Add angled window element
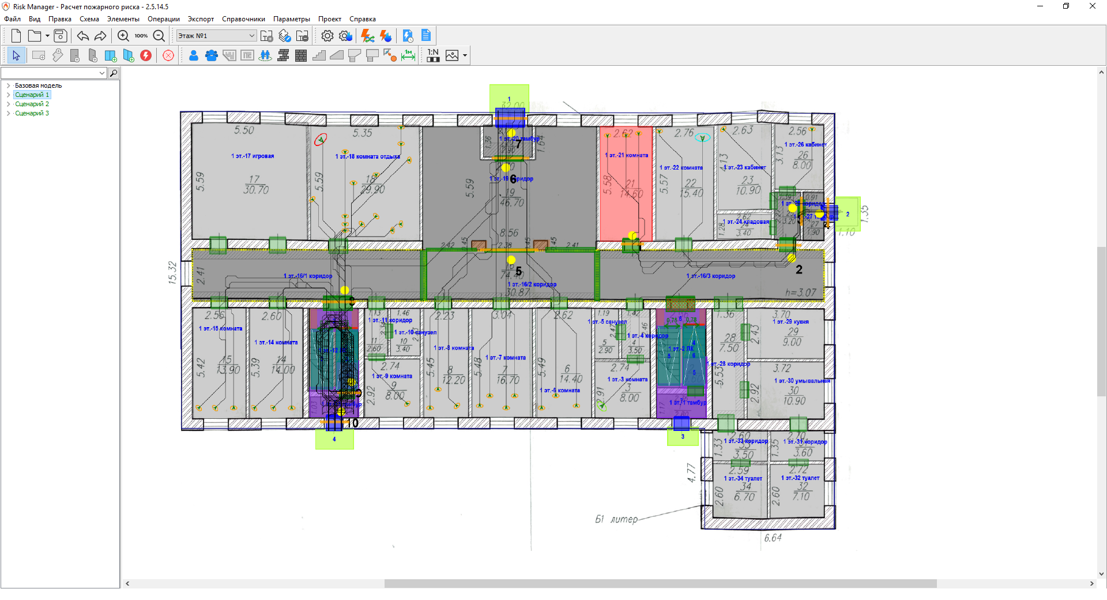Viewport: 1107px width, 600px height. (128, 55)
